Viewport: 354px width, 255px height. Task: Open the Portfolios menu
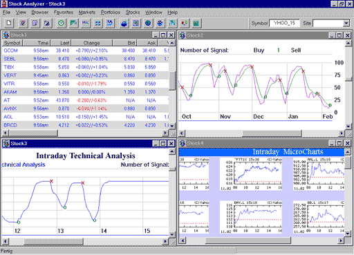(x=111, y=12)
